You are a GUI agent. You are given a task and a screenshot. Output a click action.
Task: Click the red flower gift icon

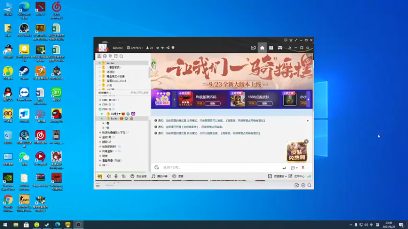pos(303,168)
